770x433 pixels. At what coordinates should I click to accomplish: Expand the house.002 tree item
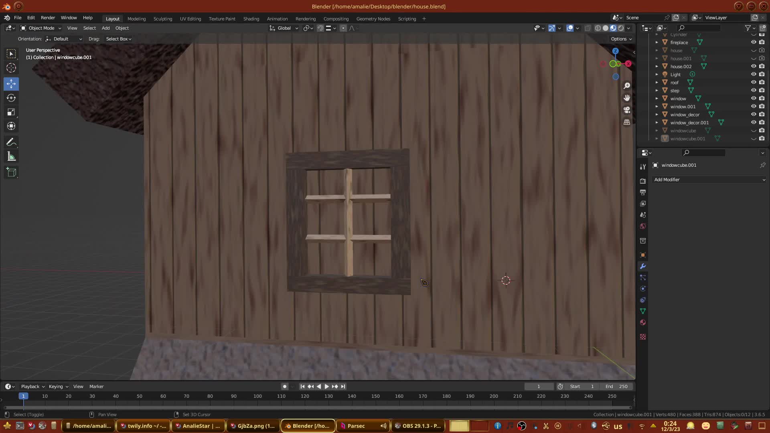(x=657, y=67)
